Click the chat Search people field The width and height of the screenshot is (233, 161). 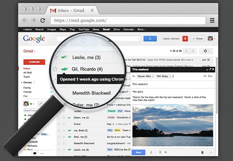(31, 110)
